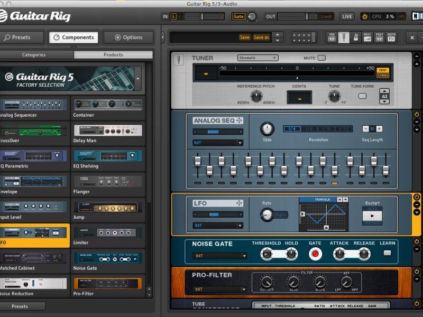Click the LFO module power icon
This screenshot has height=317, width=423.
tap(417, 197)
